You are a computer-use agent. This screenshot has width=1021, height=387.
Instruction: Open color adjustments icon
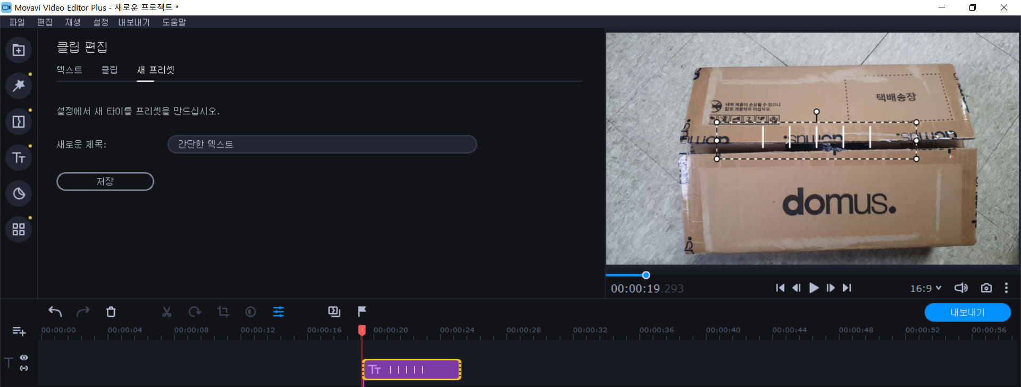pyautogui.click(x=250, y=312)
